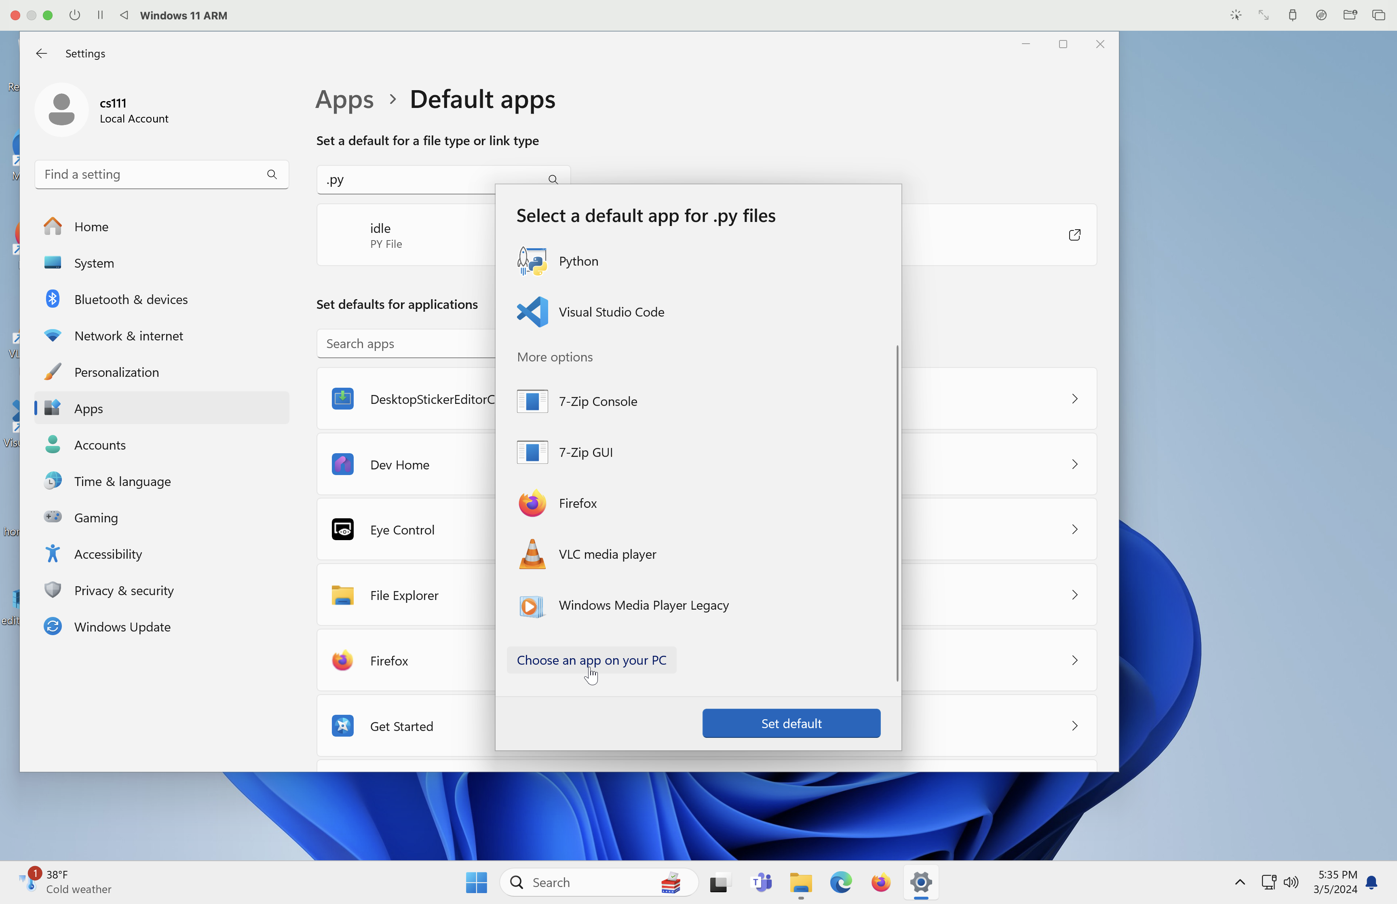Open Time & language settings
The width and height of the screenshot is (1397, 904).
pyautogui.click(x=162, y=482)
